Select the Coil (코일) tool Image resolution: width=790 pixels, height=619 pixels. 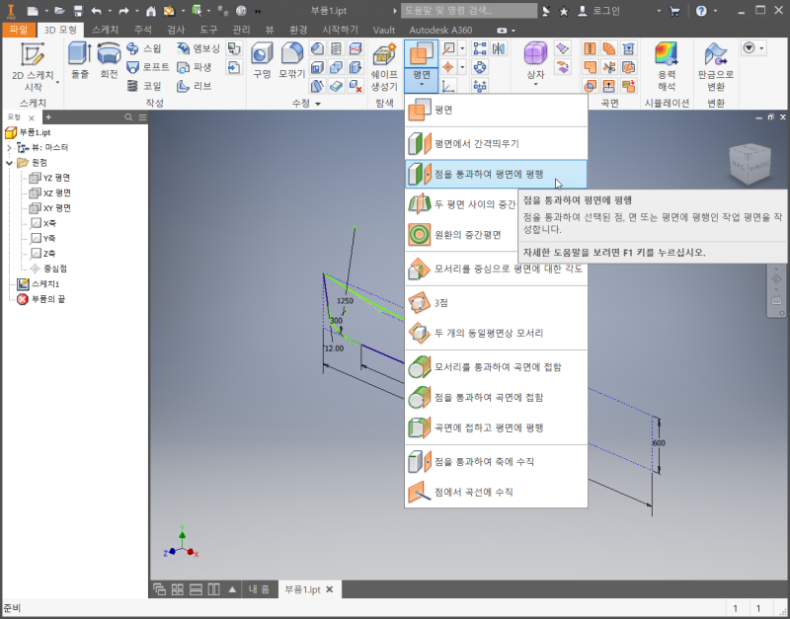(x=144, y=86)
